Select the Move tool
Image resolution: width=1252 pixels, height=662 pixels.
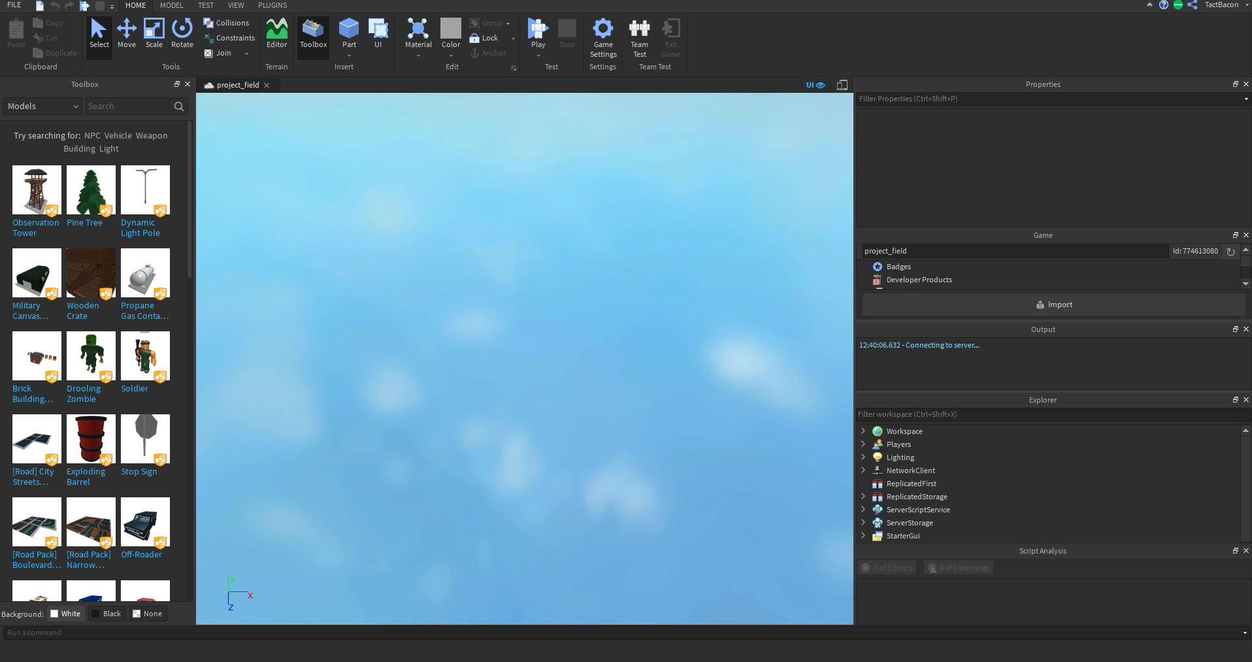126,33
